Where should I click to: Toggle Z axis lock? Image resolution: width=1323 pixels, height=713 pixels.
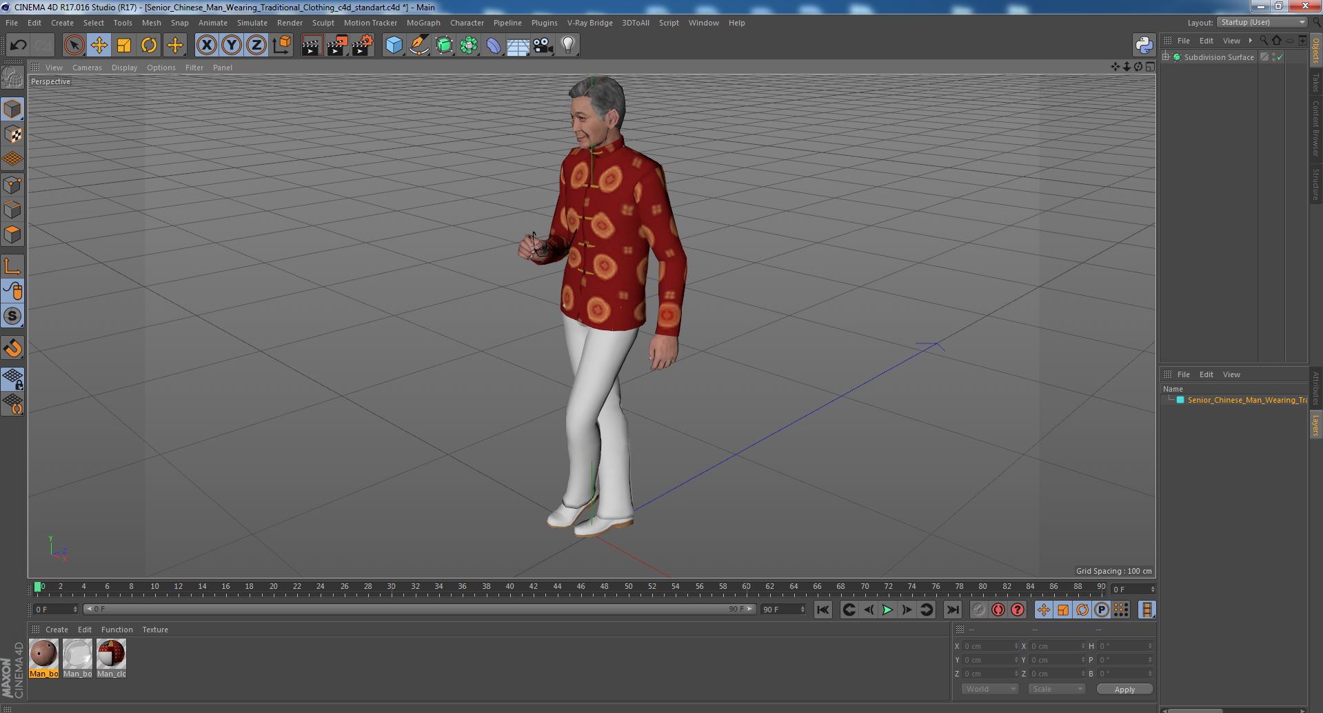(256, 46)
